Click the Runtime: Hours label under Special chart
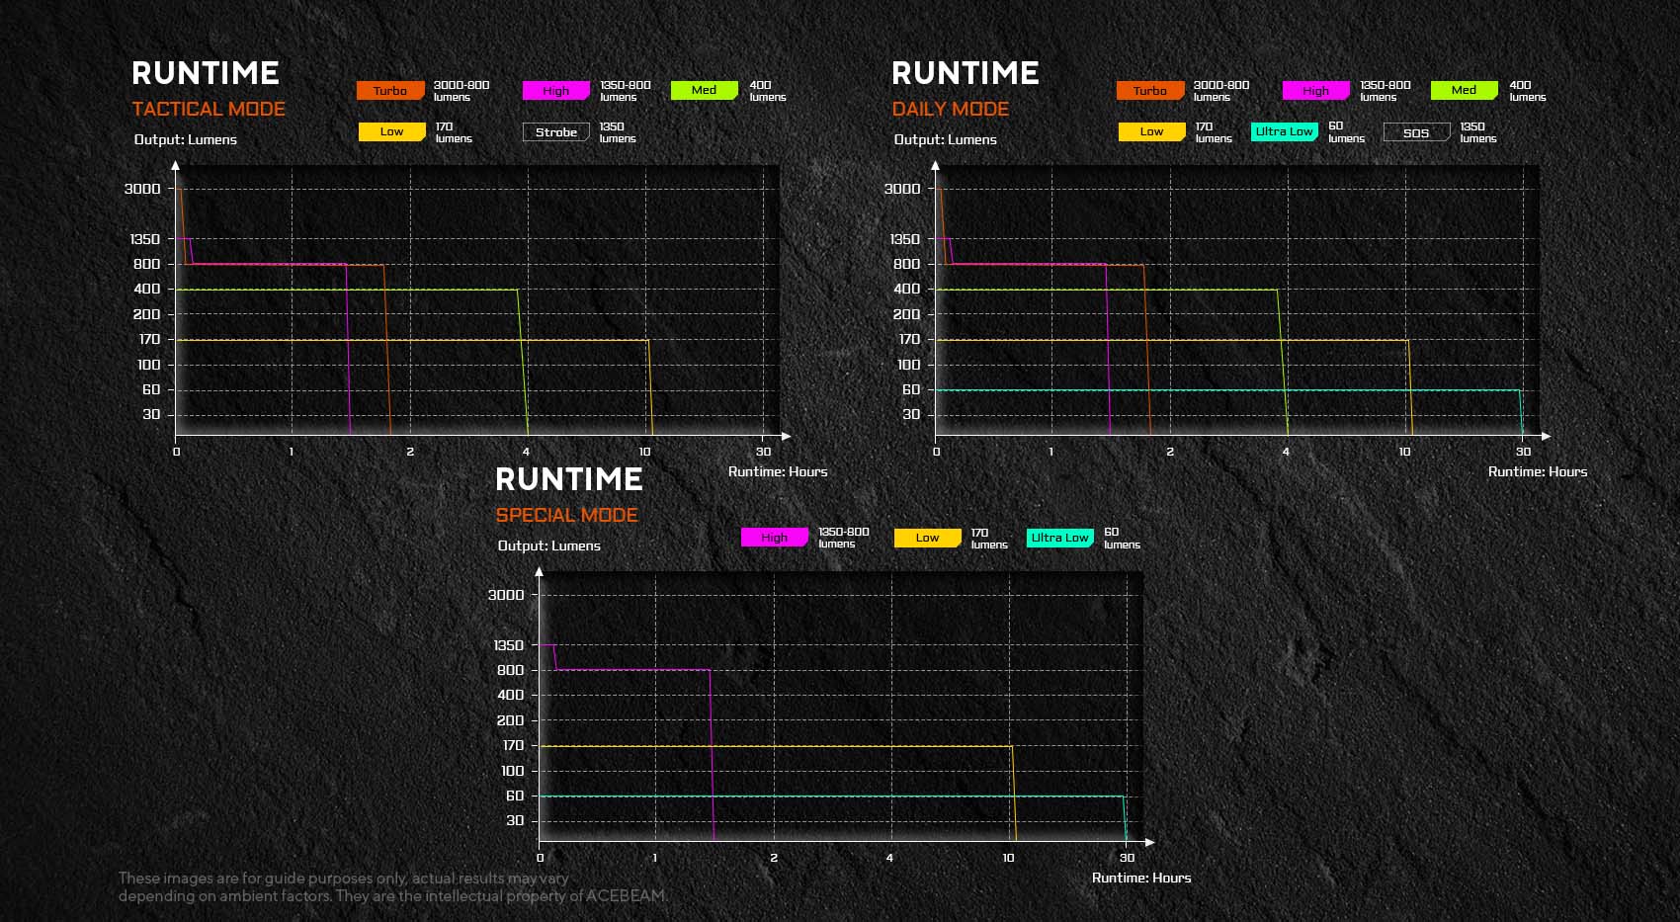Screen dimensions: 1680x922 [1141, 878]
